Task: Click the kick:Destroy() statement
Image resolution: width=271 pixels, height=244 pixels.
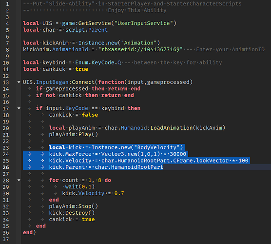Action: (x=72, y=213)
